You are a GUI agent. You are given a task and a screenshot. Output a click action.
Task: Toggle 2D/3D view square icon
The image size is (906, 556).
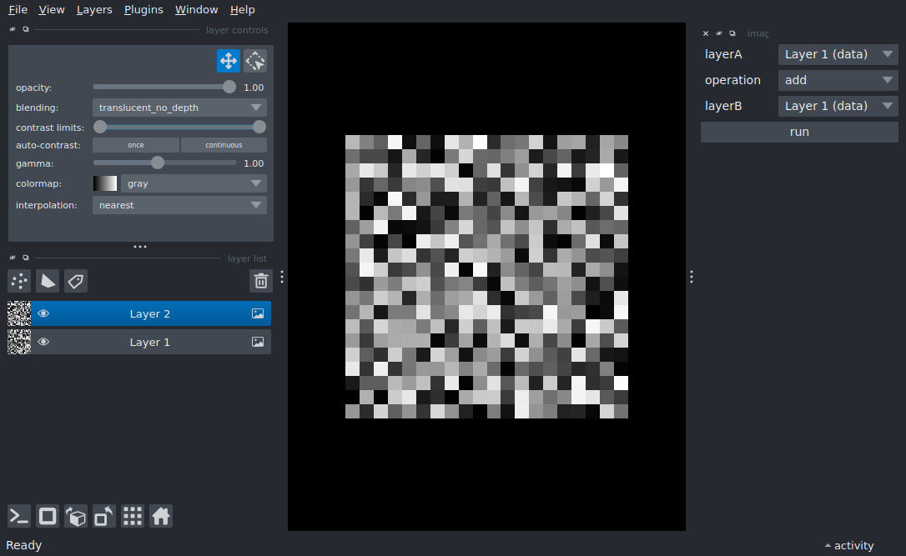[48, 516]
